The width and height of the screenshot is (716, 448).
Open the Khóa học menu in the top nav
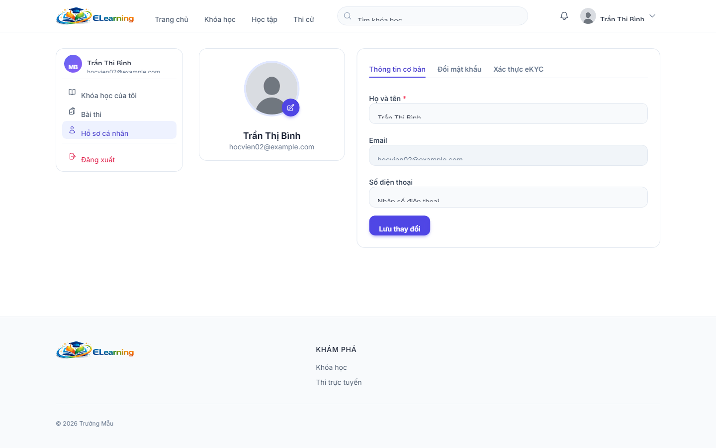coord(220,19)
